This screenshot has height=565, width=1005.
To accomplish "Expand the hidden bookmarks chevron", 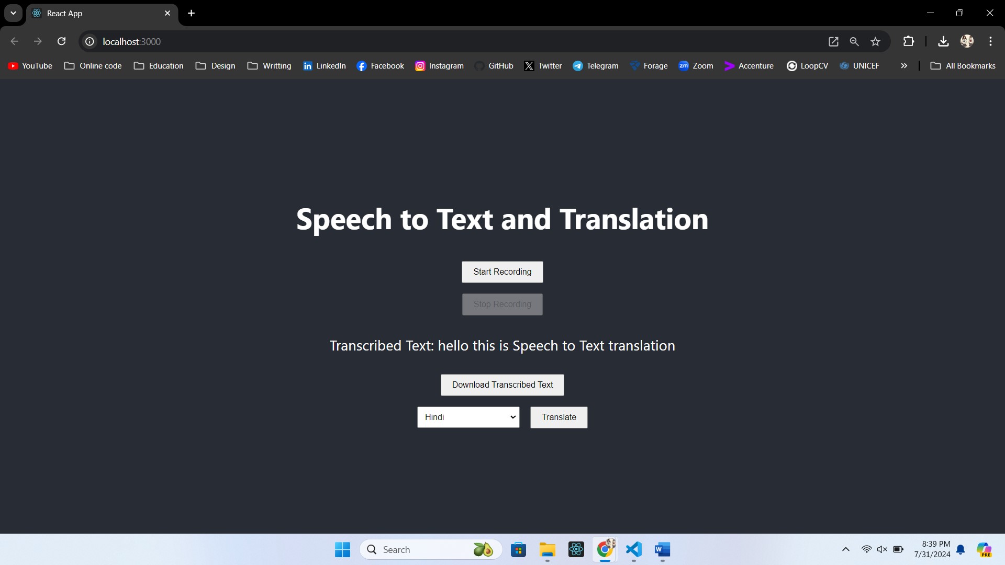I will pos(903,65).
